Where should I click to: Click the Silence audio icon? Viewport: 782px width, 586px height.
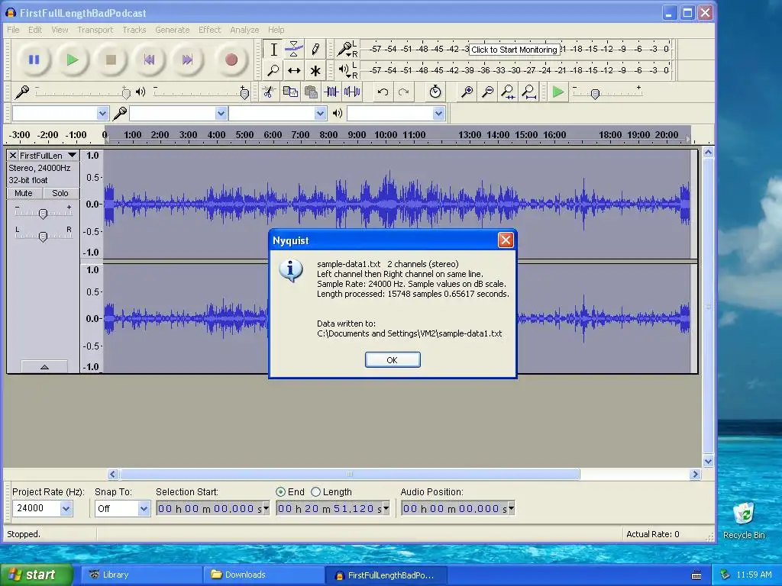[352, 92]
